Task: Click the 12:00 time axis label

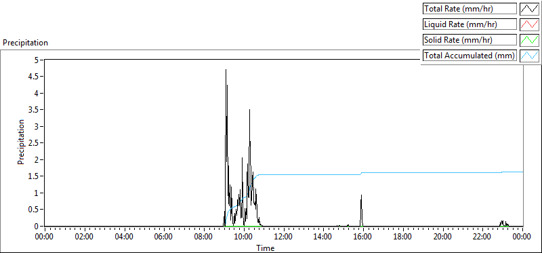Action: click(283, 237)
